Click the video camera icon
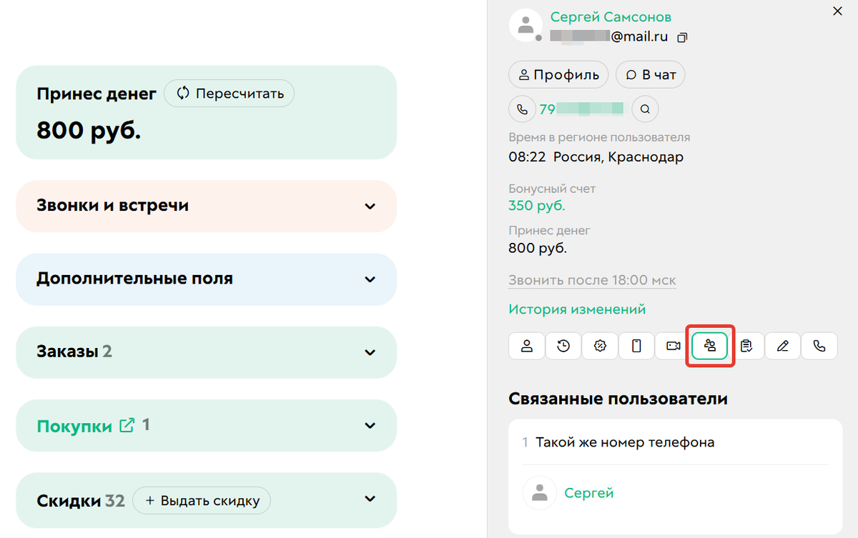This screenshot has width=858, height=538. (673, 346)
